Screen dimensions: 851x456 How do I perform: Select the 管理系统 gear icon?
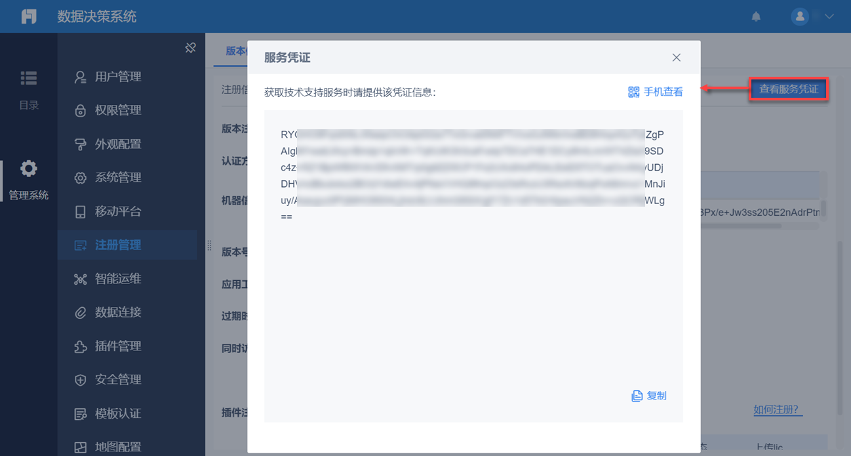[x=29, y=169]
